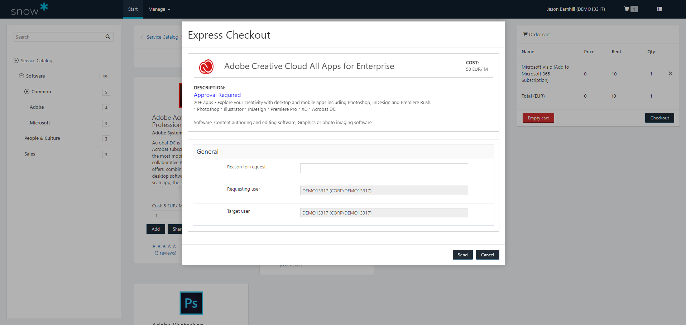Click the Adobe Creative Cloud product icon

click(206, 67)
